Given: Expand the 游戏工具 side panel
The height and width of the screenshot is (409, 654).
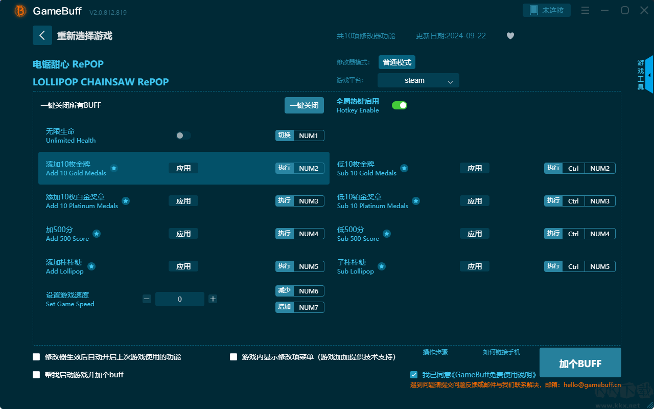Looking at the screenshot, I should (x=649, y=75).
